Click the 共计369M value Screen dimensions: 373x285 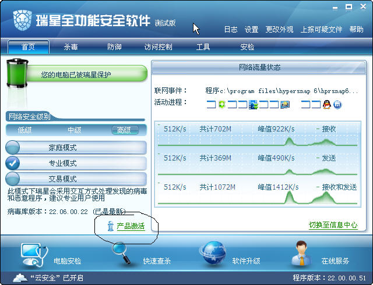click(x=215, y=158)
